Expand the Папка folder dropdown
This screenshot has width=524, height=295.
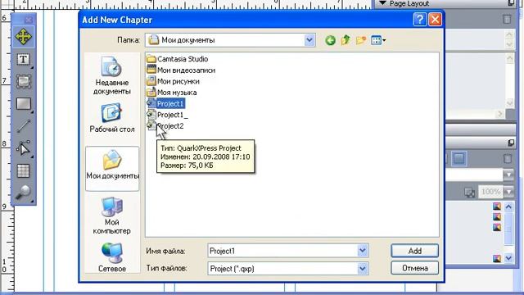point(309,40)
